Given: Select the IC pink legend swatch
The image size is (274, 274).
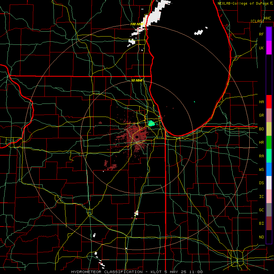Looking at the screenshot, I should click(x=269, y=196).
